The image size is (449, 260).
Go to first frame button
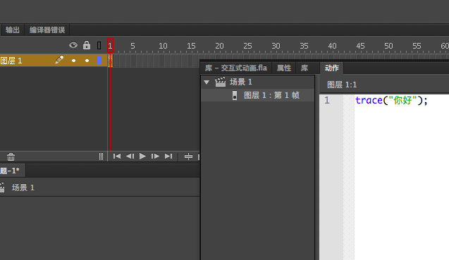coord(117,156)
